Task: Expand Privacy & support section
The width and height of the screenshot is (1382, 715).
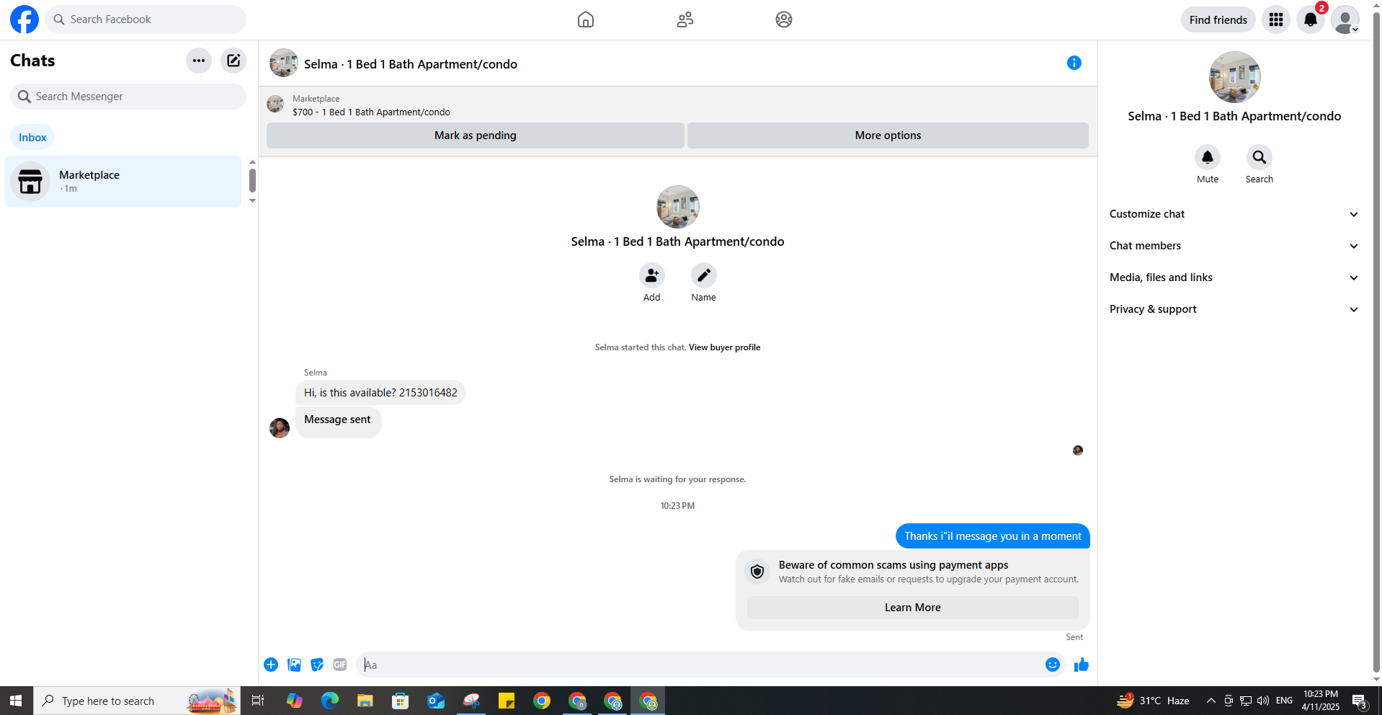Action: tap(1234, 309)
